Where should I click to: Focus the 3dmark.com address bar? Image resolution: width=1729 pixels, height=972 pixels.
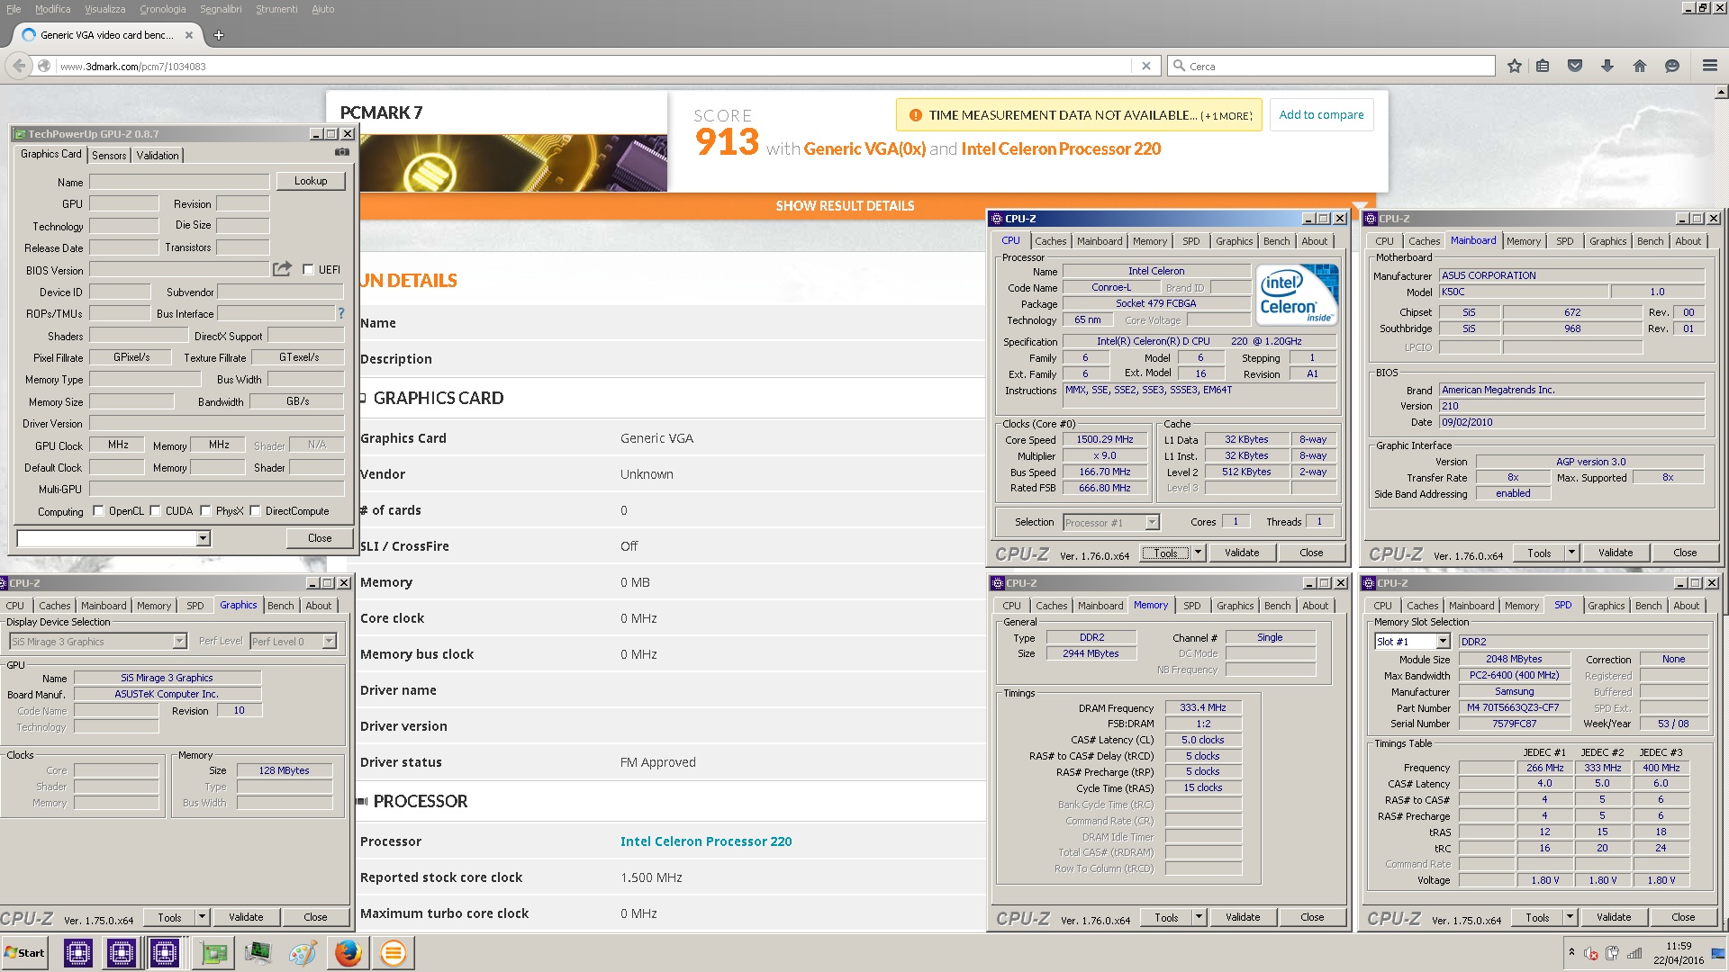pos(594,66)
